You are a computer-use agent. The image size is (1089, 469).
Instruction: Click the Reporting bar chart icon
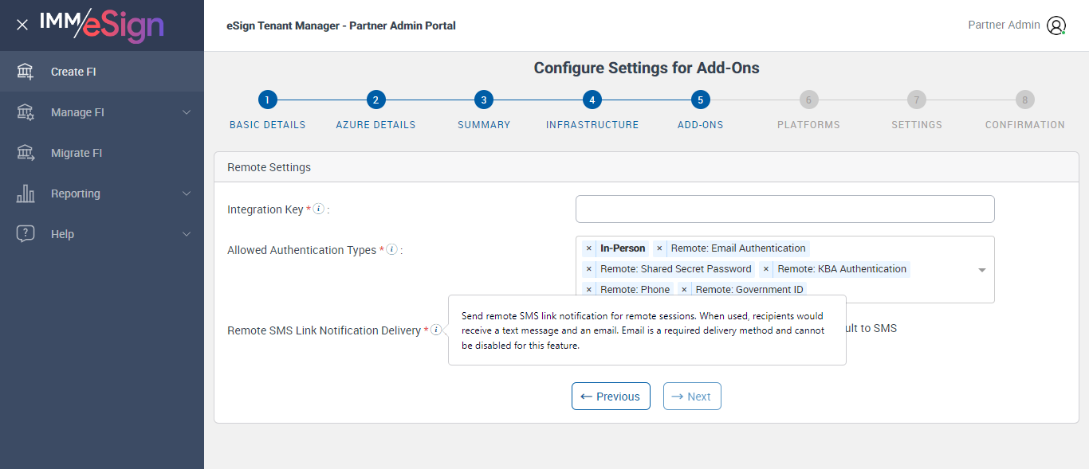click(26, 193)
